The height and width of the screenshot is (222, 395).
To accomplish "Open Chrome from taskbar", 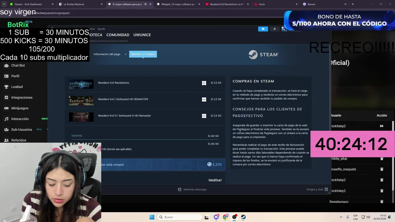I will pyautogui.click(x=225, y=217).
